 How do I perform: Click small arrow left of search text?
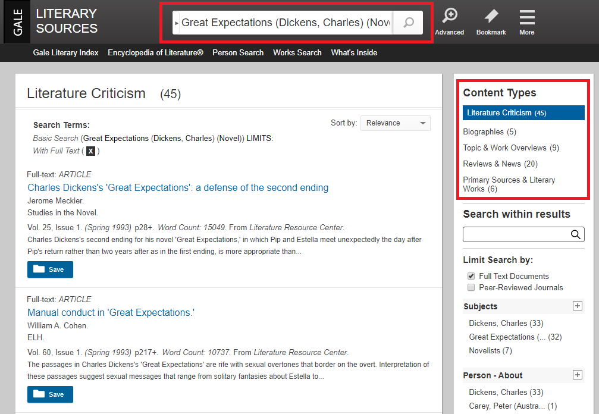176,23
